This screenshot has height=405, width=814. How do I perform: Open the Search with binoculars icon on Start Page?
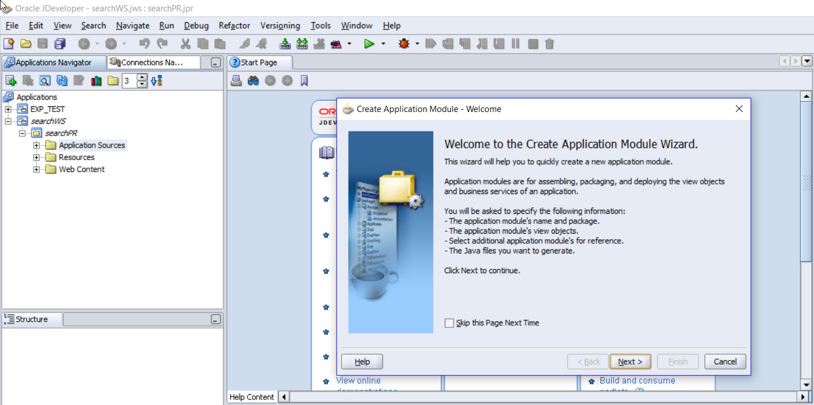[x=253, y=80]
